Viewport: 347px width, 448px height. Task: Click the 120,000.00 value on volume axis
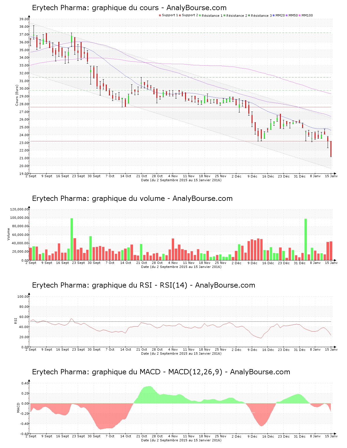click(19, 209)
